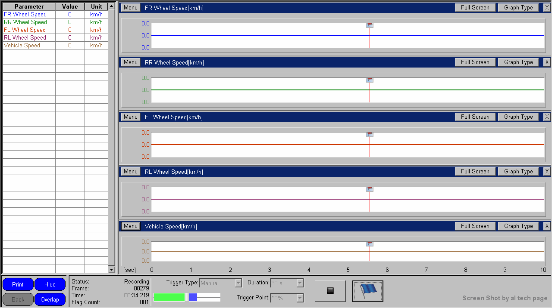Click the blue flag marker button
Viewport: 552px width, 308px height.
[368, 291]
